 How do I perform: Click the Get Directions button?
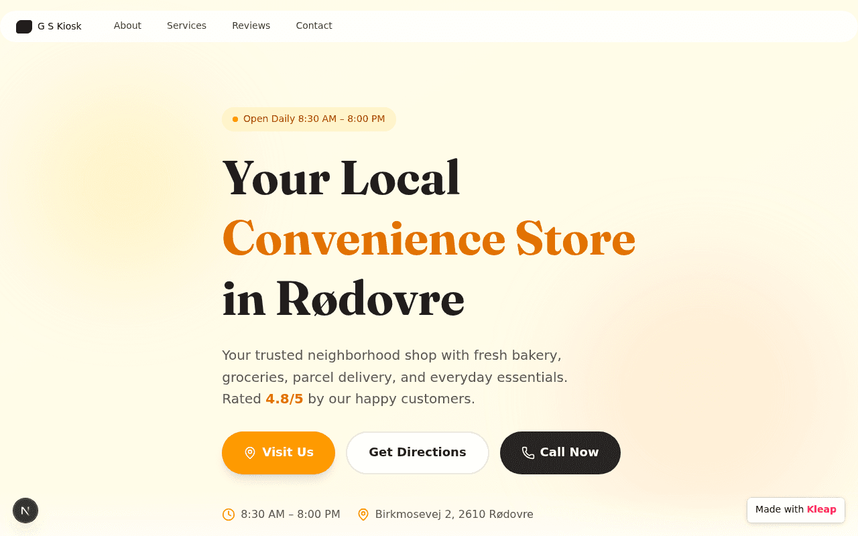tap(418, 453)
